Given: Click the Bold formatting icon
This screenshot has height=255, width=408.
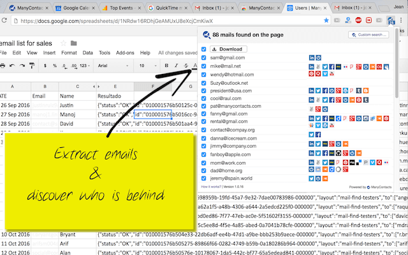Looking at the screenshot, I should point(166,66).
